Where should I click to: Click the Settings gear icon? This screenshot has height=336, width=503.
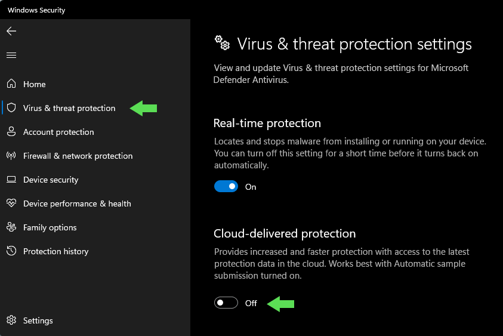pyautogui.click(x=11, y=320)
